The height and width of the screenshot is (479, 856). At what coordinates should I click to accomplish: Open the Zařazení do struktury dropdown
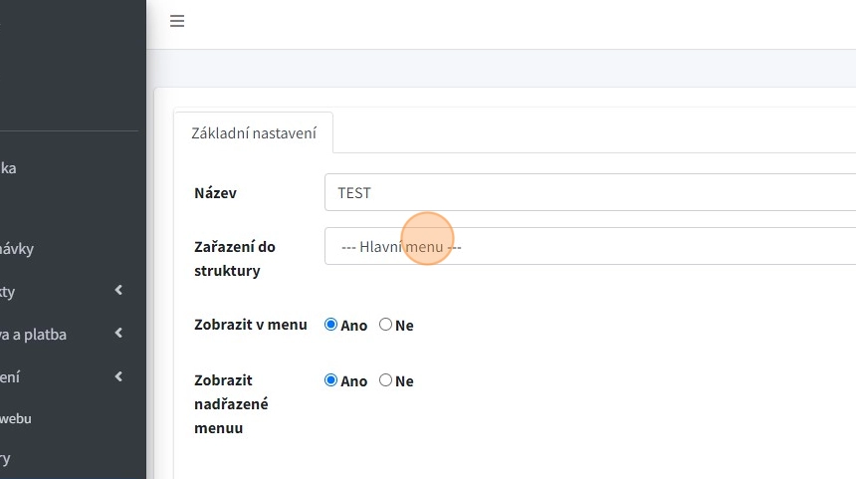[589, 246]
